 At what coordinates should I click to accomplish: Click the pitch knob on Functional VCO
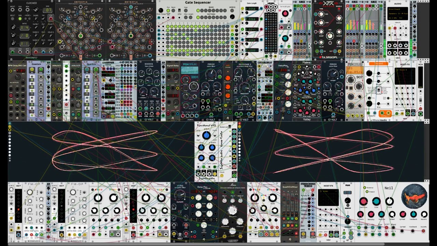coord(206,135)
